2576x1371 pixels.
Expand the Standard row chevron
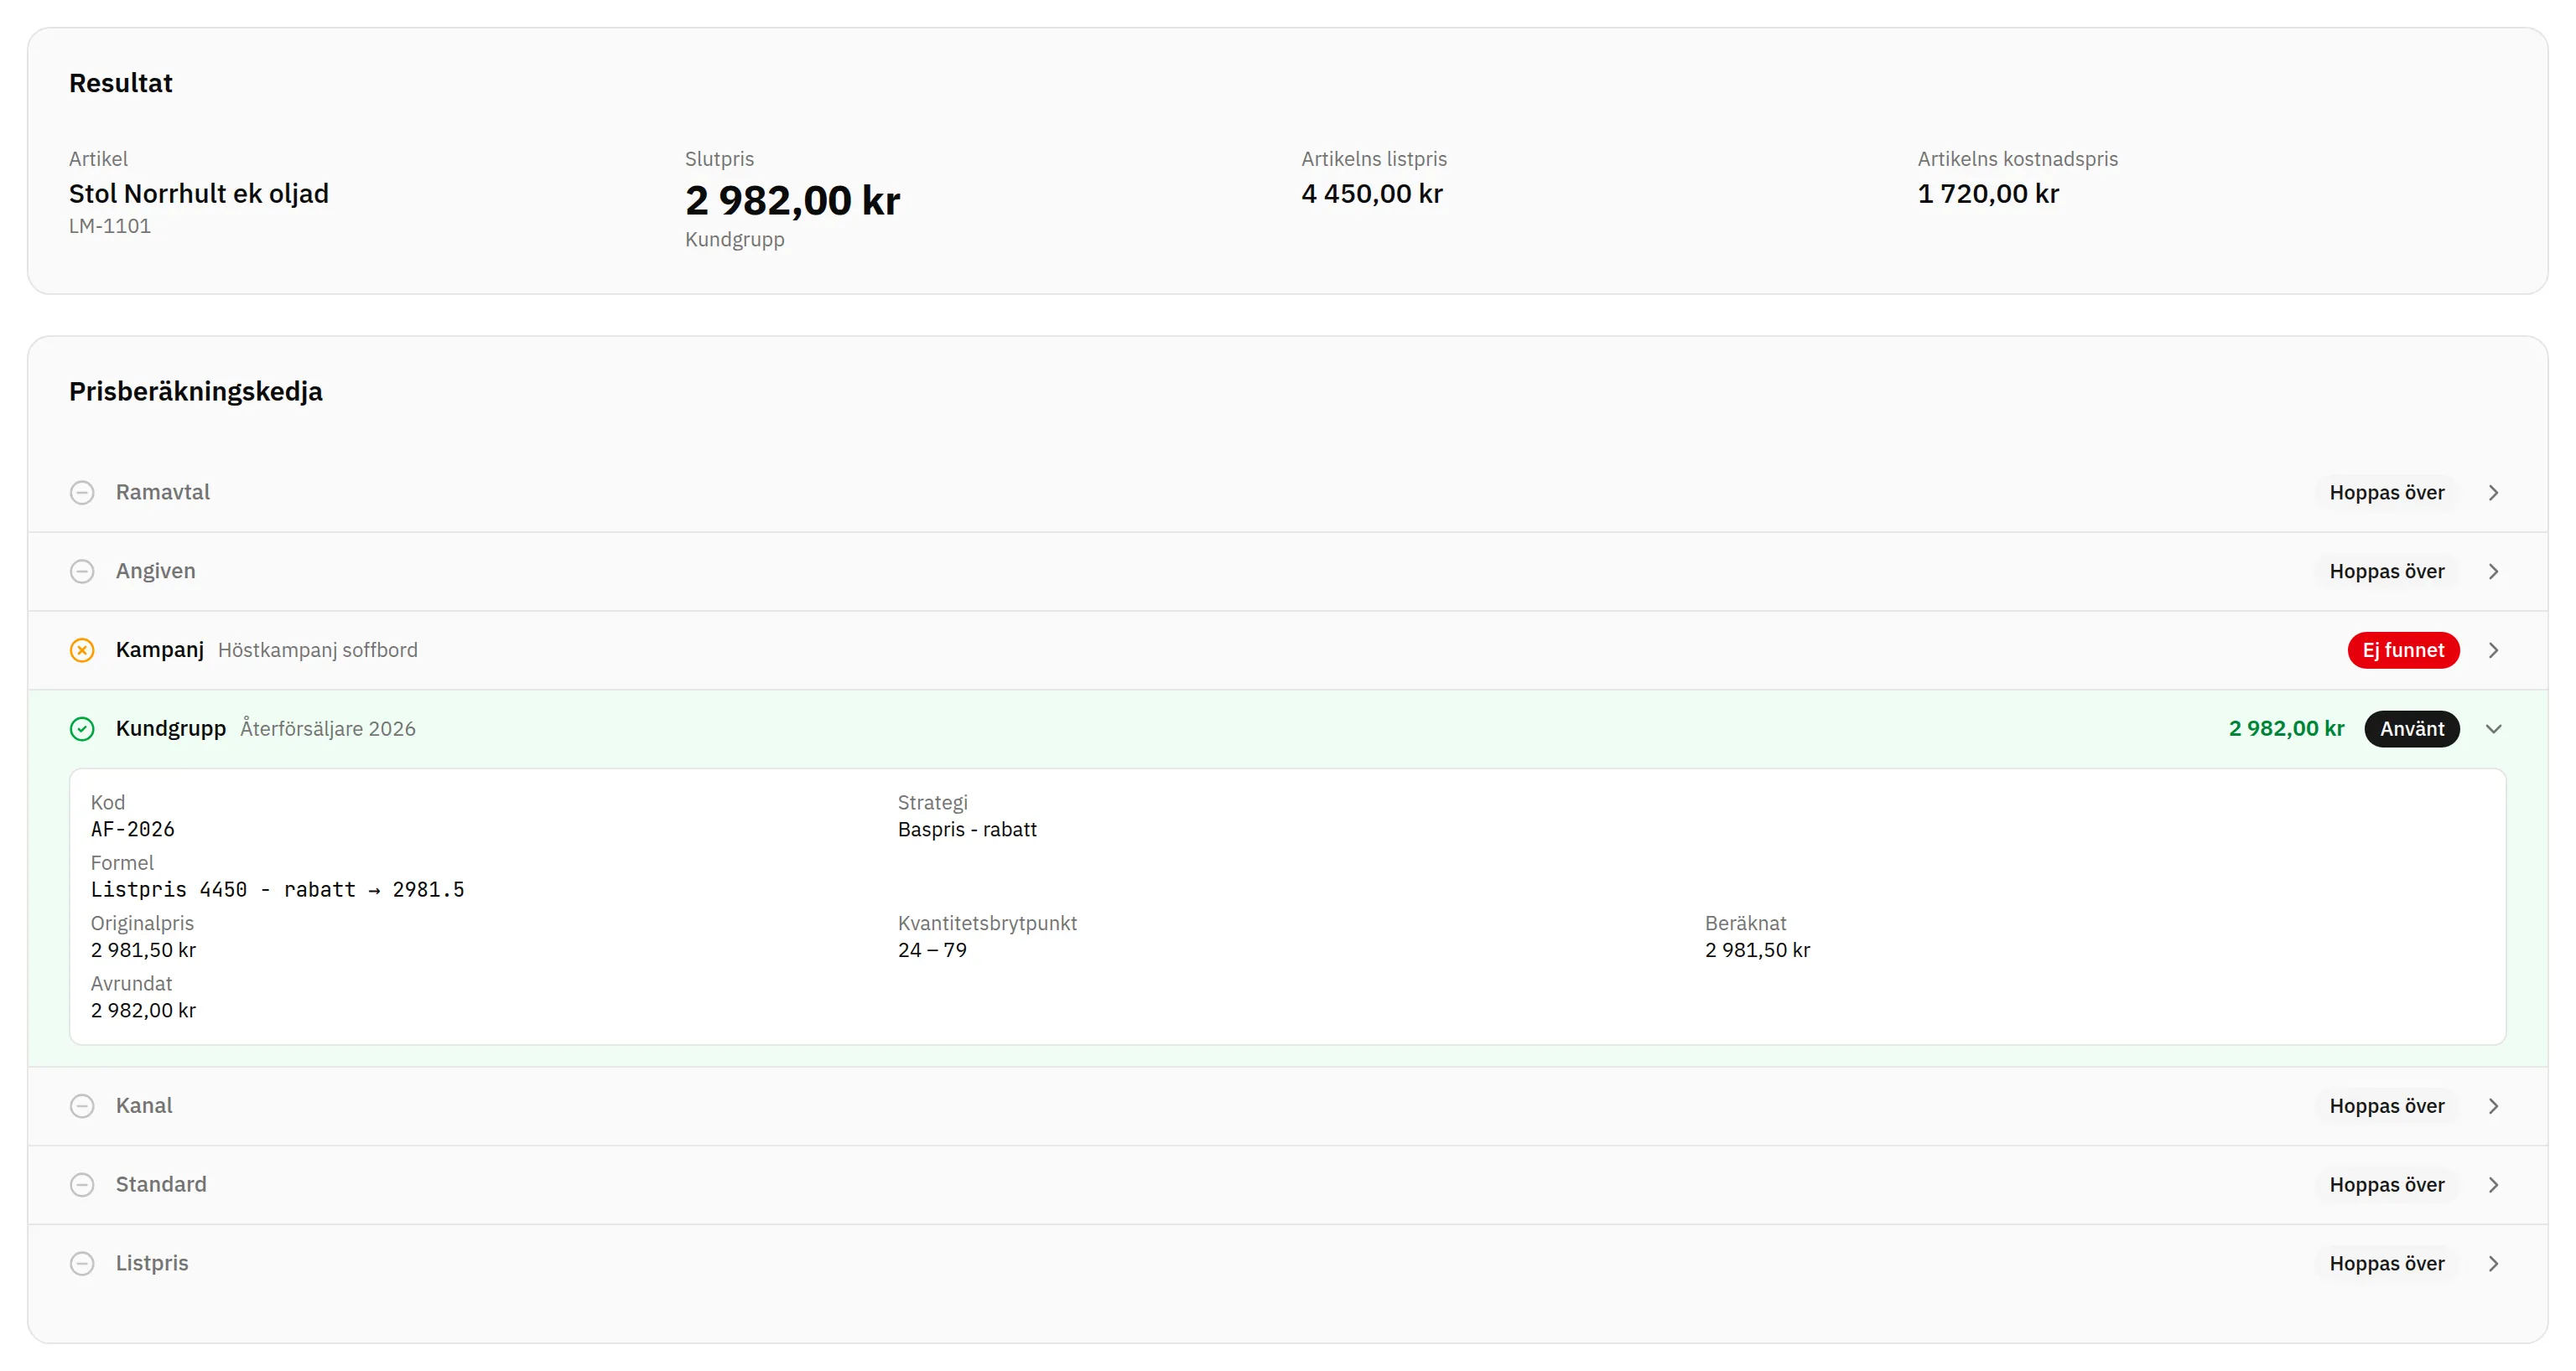pos(2493,1185)
